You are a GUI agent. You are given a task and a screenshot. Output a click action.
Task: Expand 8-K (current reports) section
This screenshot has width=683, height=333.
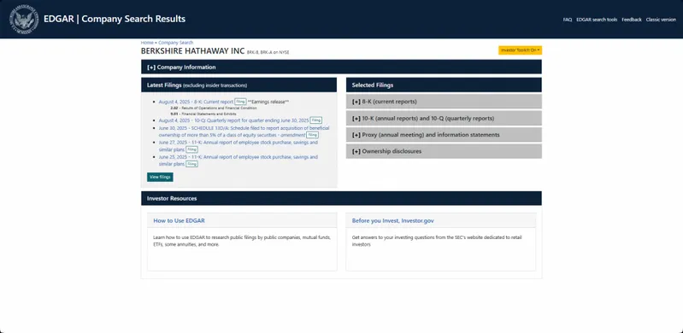coord(444,102)
